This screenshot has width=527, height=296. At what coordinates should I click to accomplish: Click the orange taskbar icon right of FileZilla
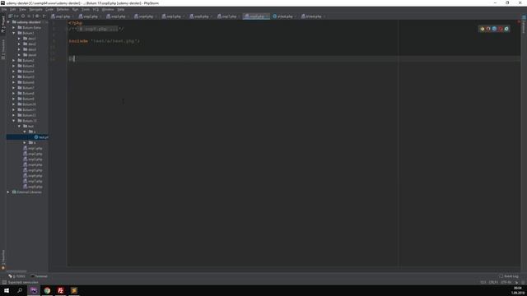(x=74, y=290)
